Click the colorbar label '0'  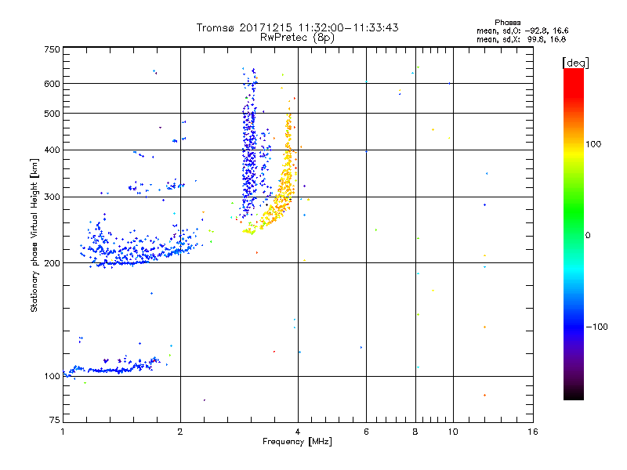pyautogui.click(x=588, y=236)
